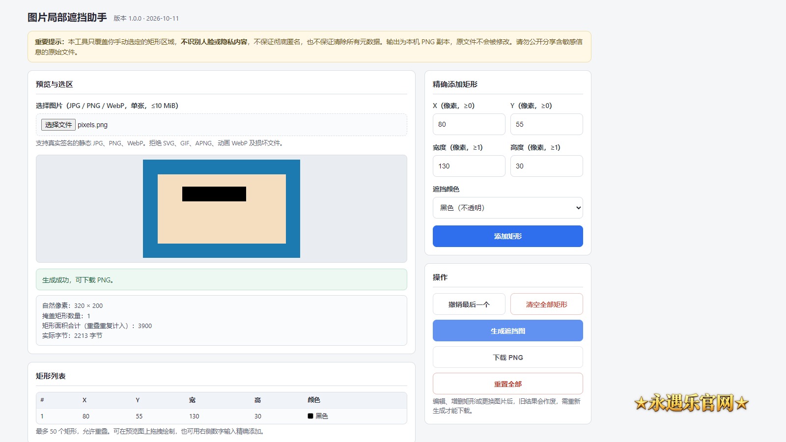Click the 实际字节: 2213 字节 line

[x=72, y=335]
